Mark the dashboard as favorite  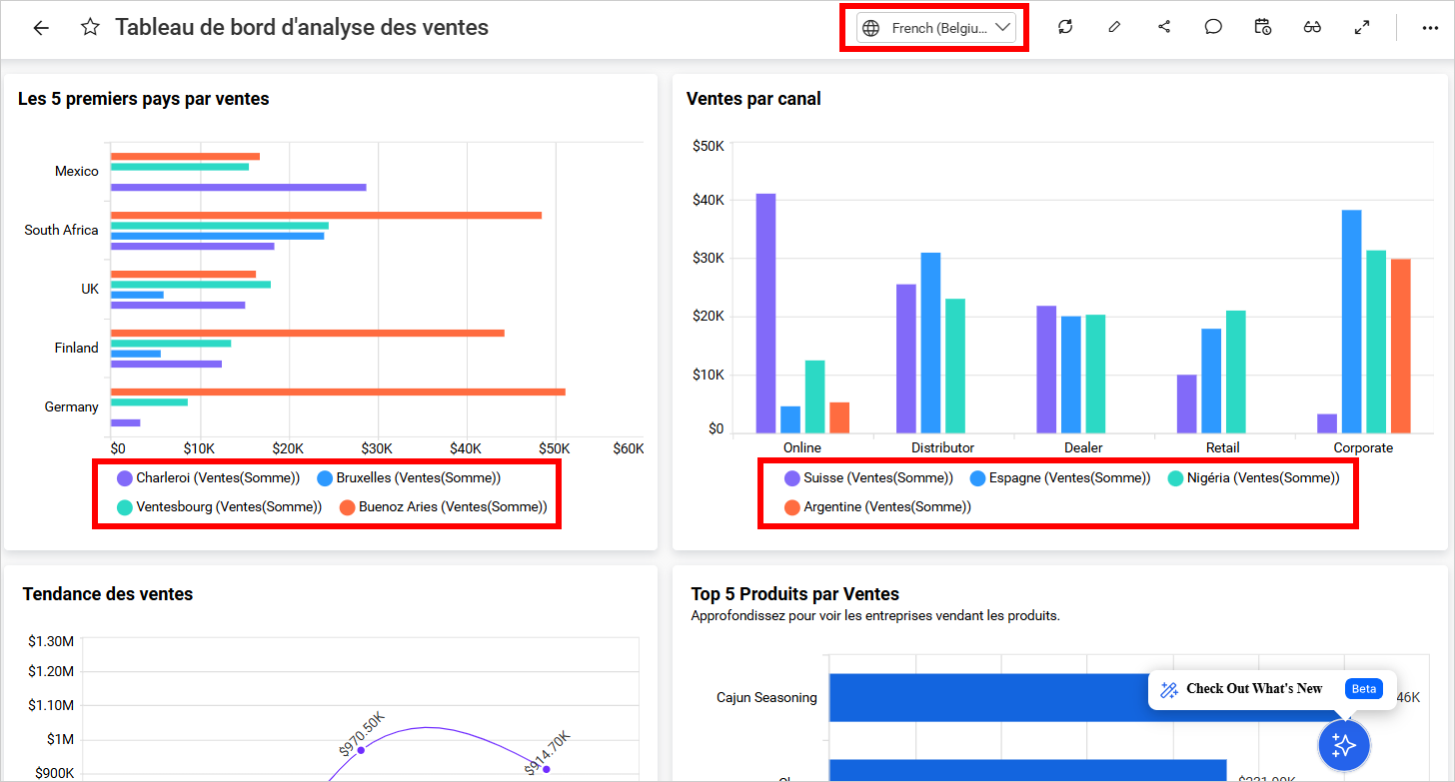[90, 27]
